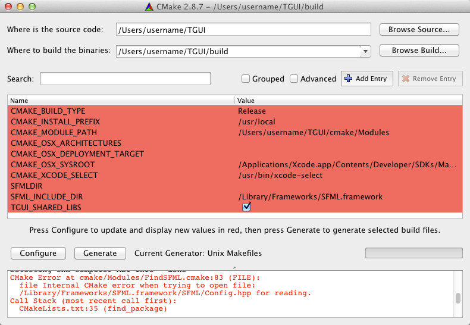Click the CMake logo in title bar

coord(149,7)
